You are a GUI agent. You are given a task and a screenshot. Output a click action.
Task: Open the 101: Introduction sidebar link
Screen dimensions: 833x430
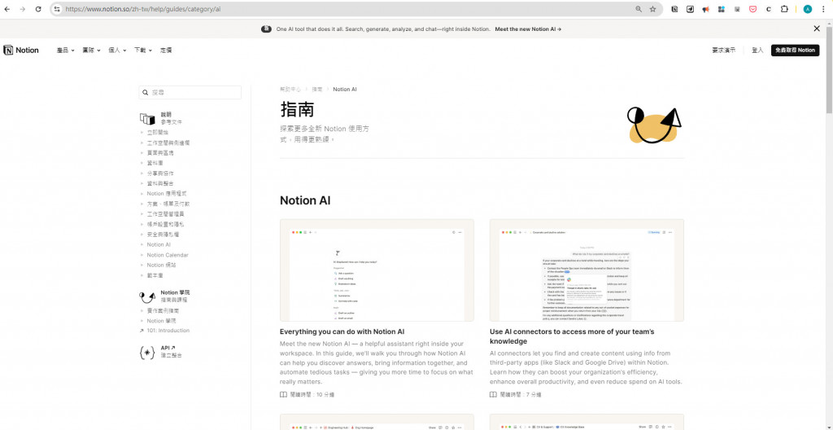(168, 331)
